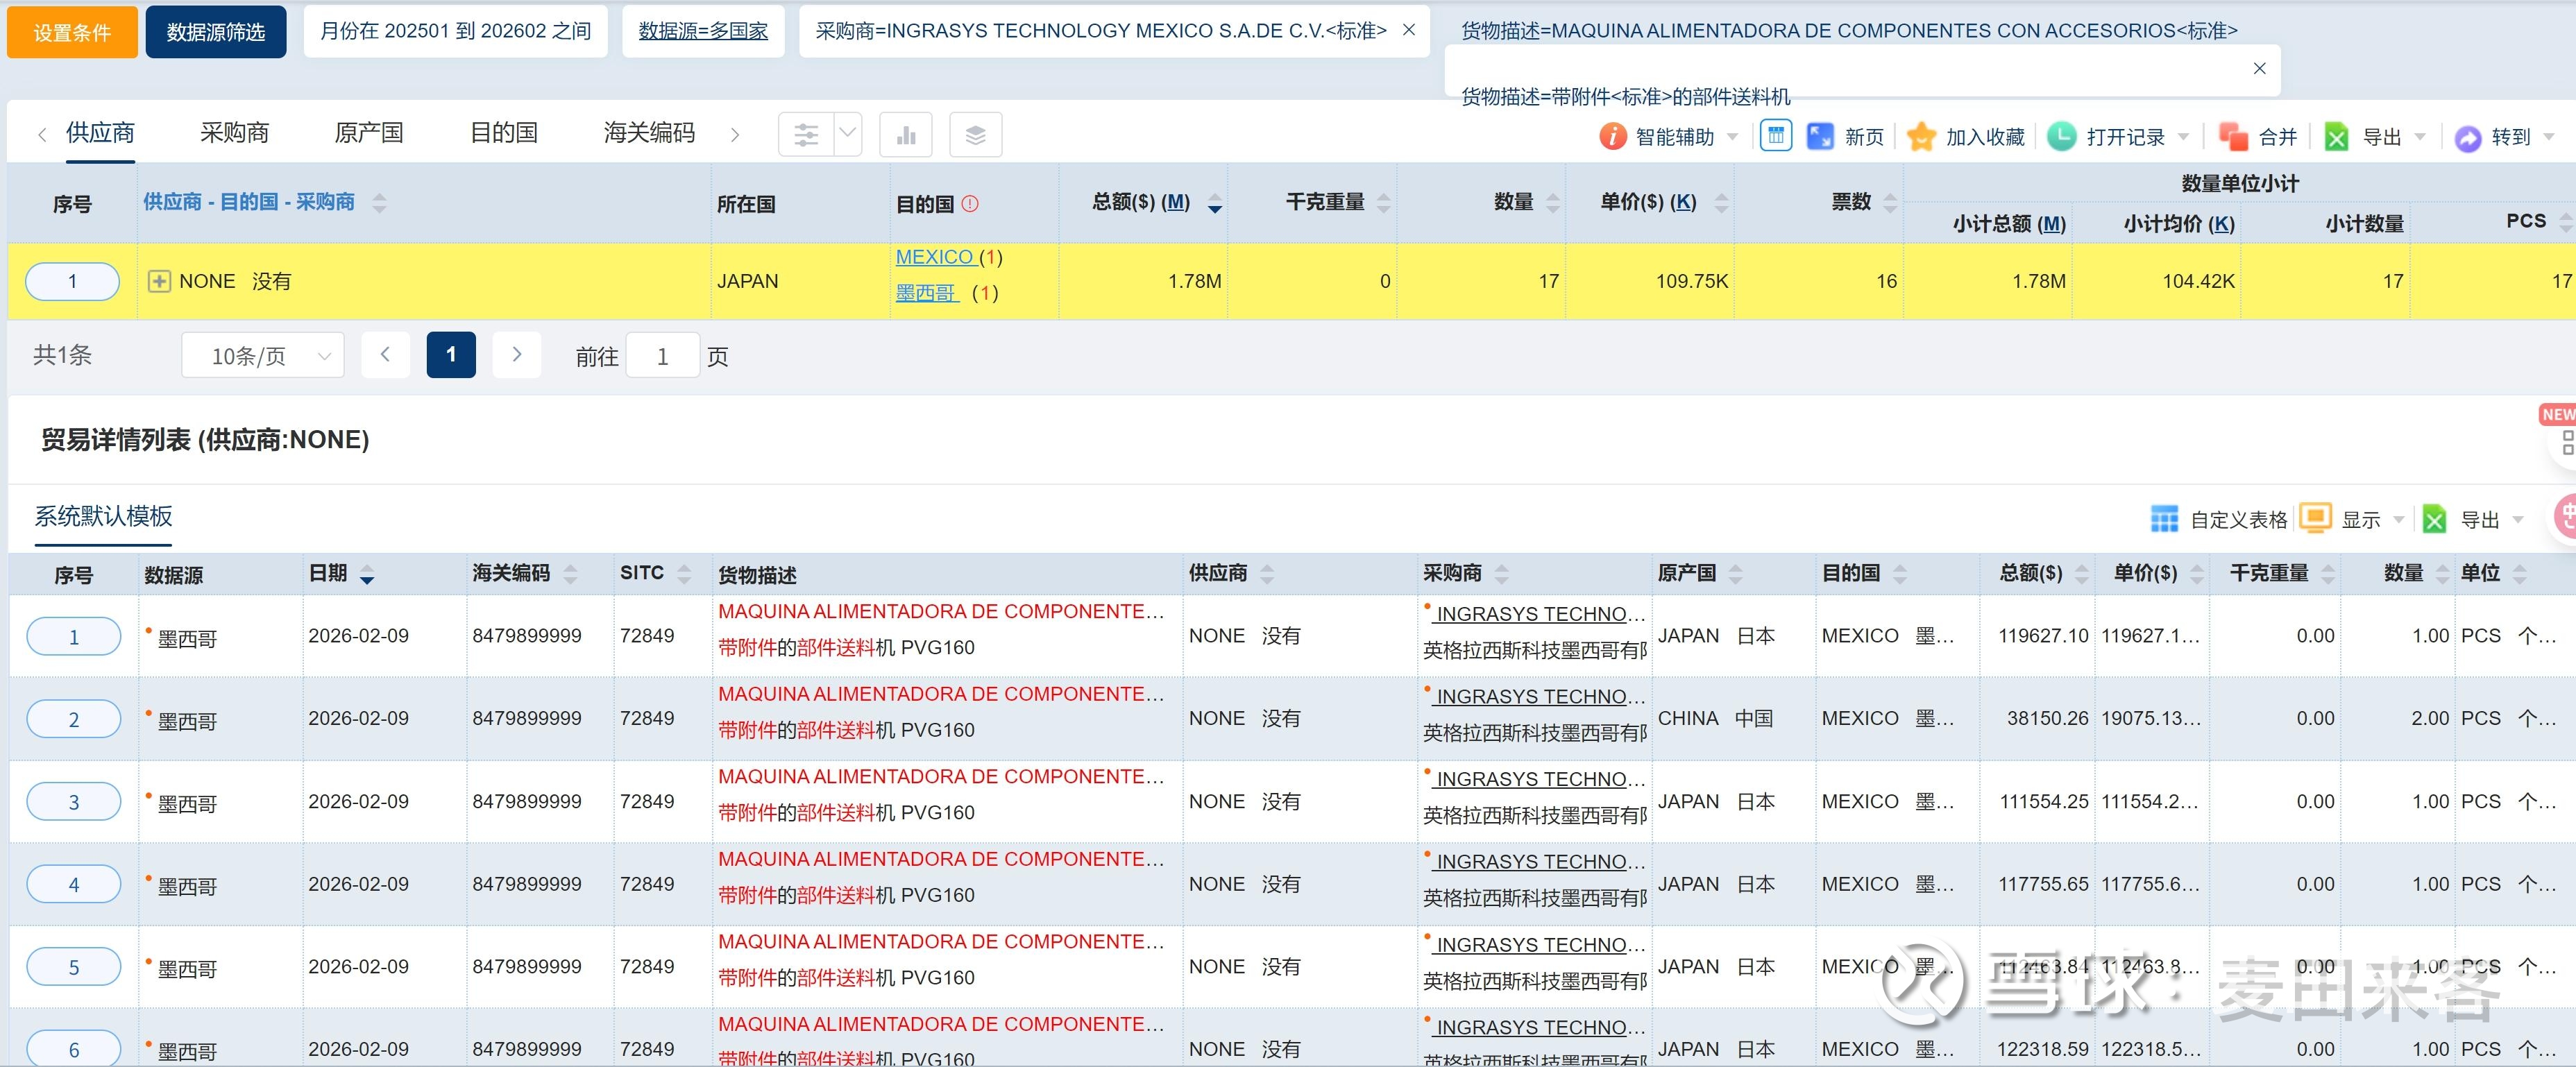Click the 加入收藏 star icon
Screen dimensions: 2576x1067
click(x=1921, y=137)
